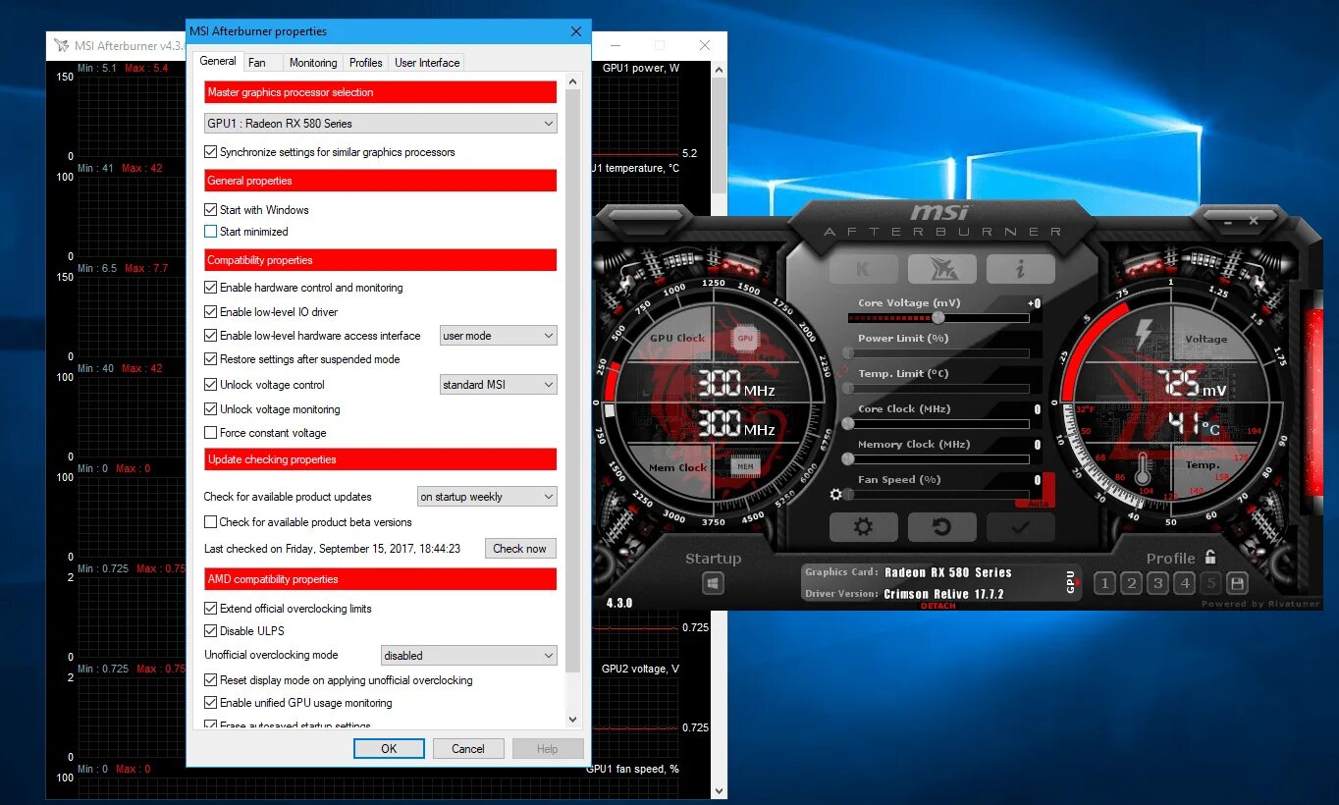Click scroll-down arrow in properties dialog scrollbar
The image size is (1339, 805).
573,720
